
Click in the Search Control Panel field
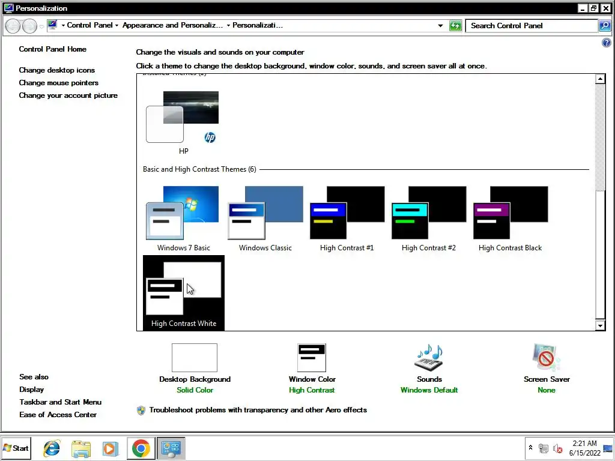[531, 26]
